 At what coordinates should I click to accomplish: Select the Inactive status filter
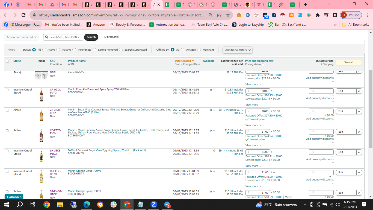pos(58,50)
